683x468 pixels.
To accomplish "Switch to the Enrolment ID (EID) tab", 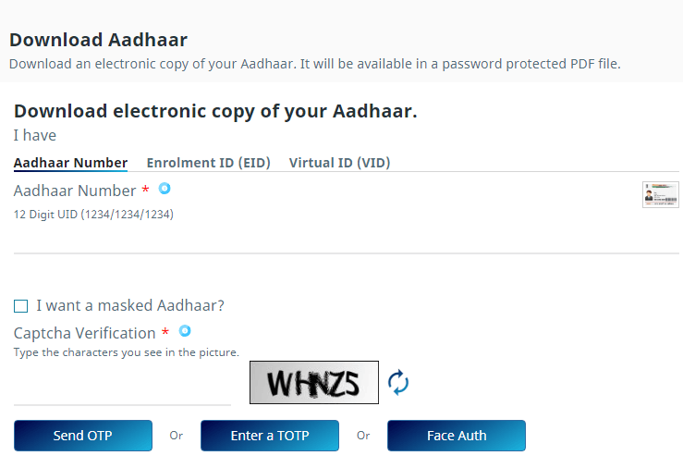I will pyautogui.click(x=208, y=163).
